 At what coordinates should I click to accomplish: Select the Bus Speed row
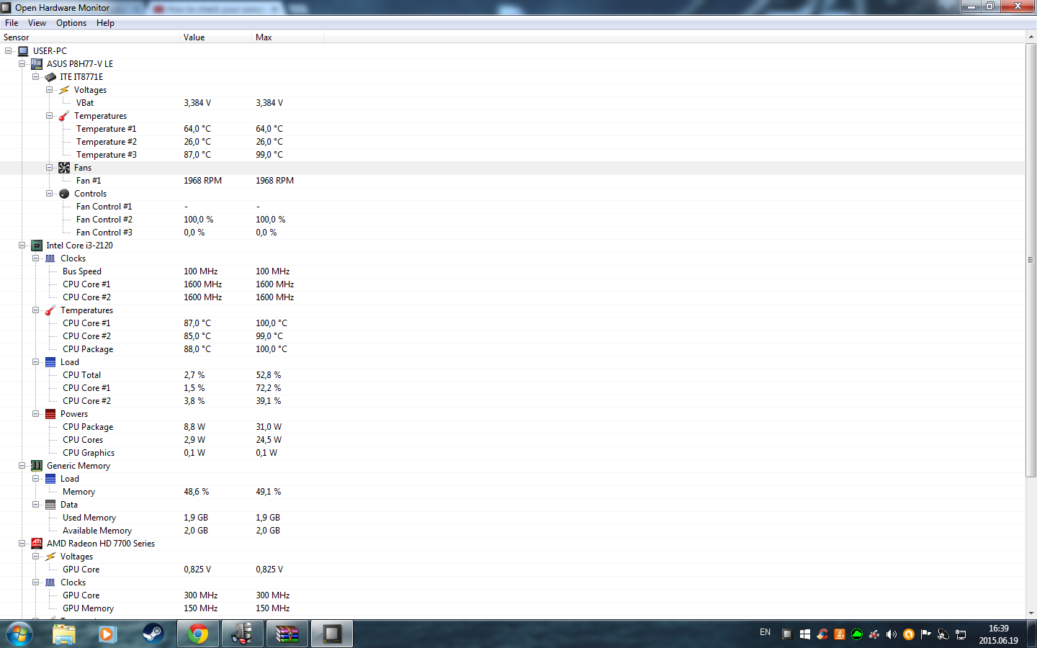pyautogui.click(x=512, y=271)
